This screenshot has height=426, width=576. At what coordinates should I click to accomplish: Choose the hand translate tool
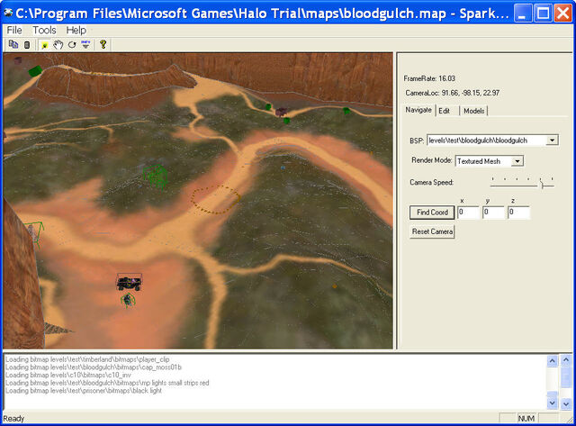[58, 45]
